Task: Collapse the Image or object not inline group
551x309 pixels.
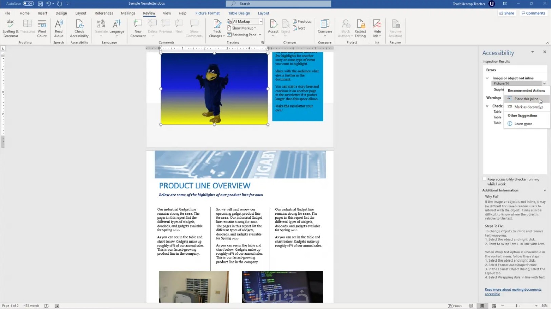Action: coord(487,78)
